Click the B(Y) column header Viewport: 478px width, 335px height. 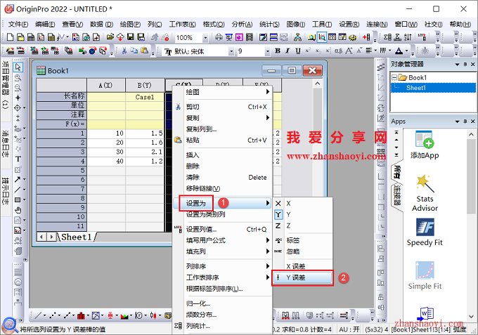pos(145,85)
